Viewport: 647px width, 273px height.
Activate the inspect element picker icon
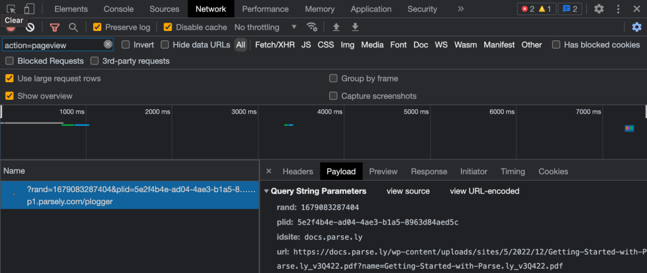click(11, 9)
